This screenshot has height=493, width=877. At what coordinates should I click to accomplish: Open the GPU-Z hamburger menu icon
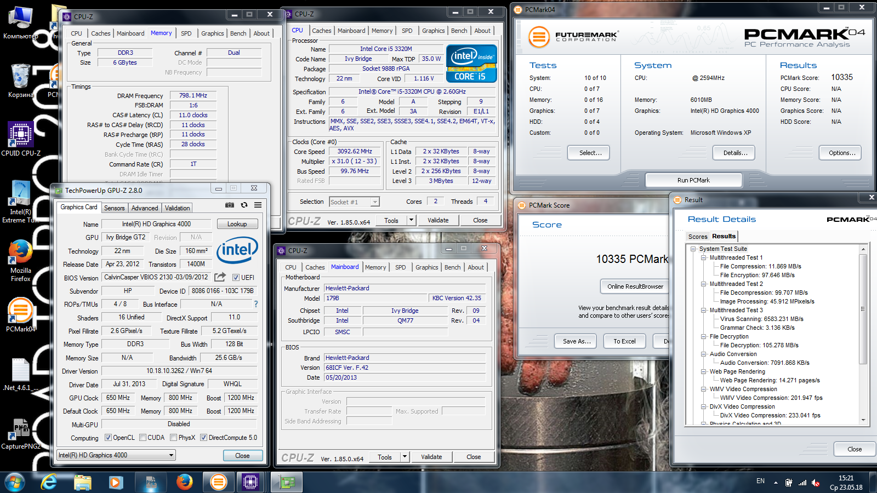tap(258, 205)
